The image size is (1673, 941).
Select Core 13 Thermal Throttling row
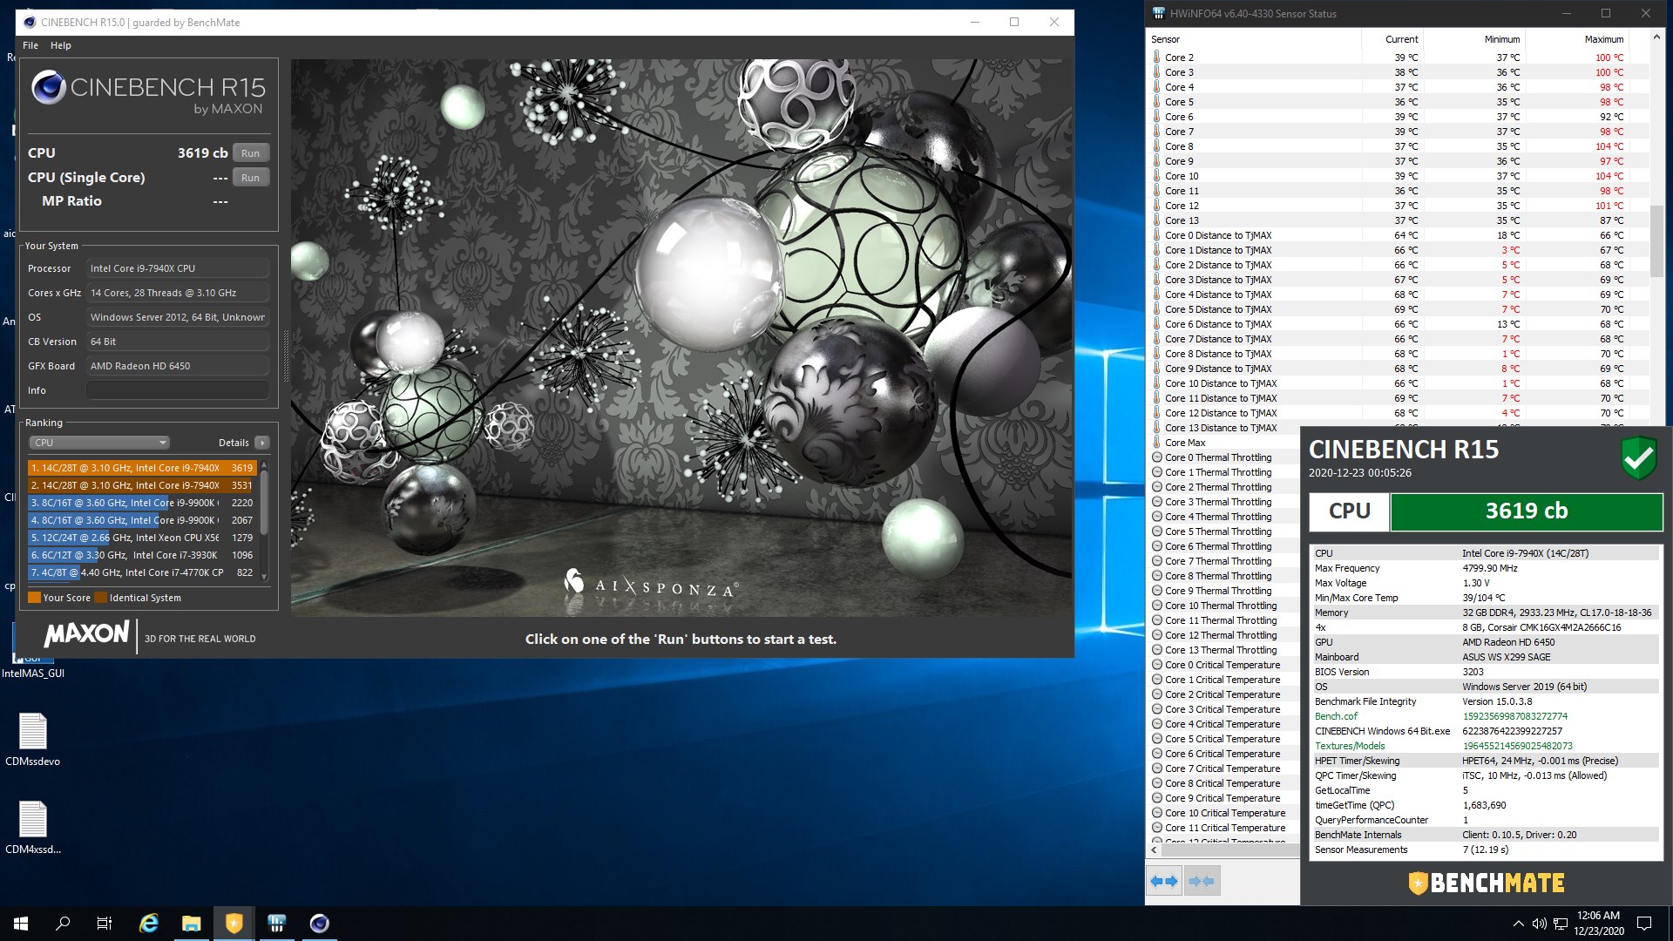pyautogui.click(x=1224, y=650)
